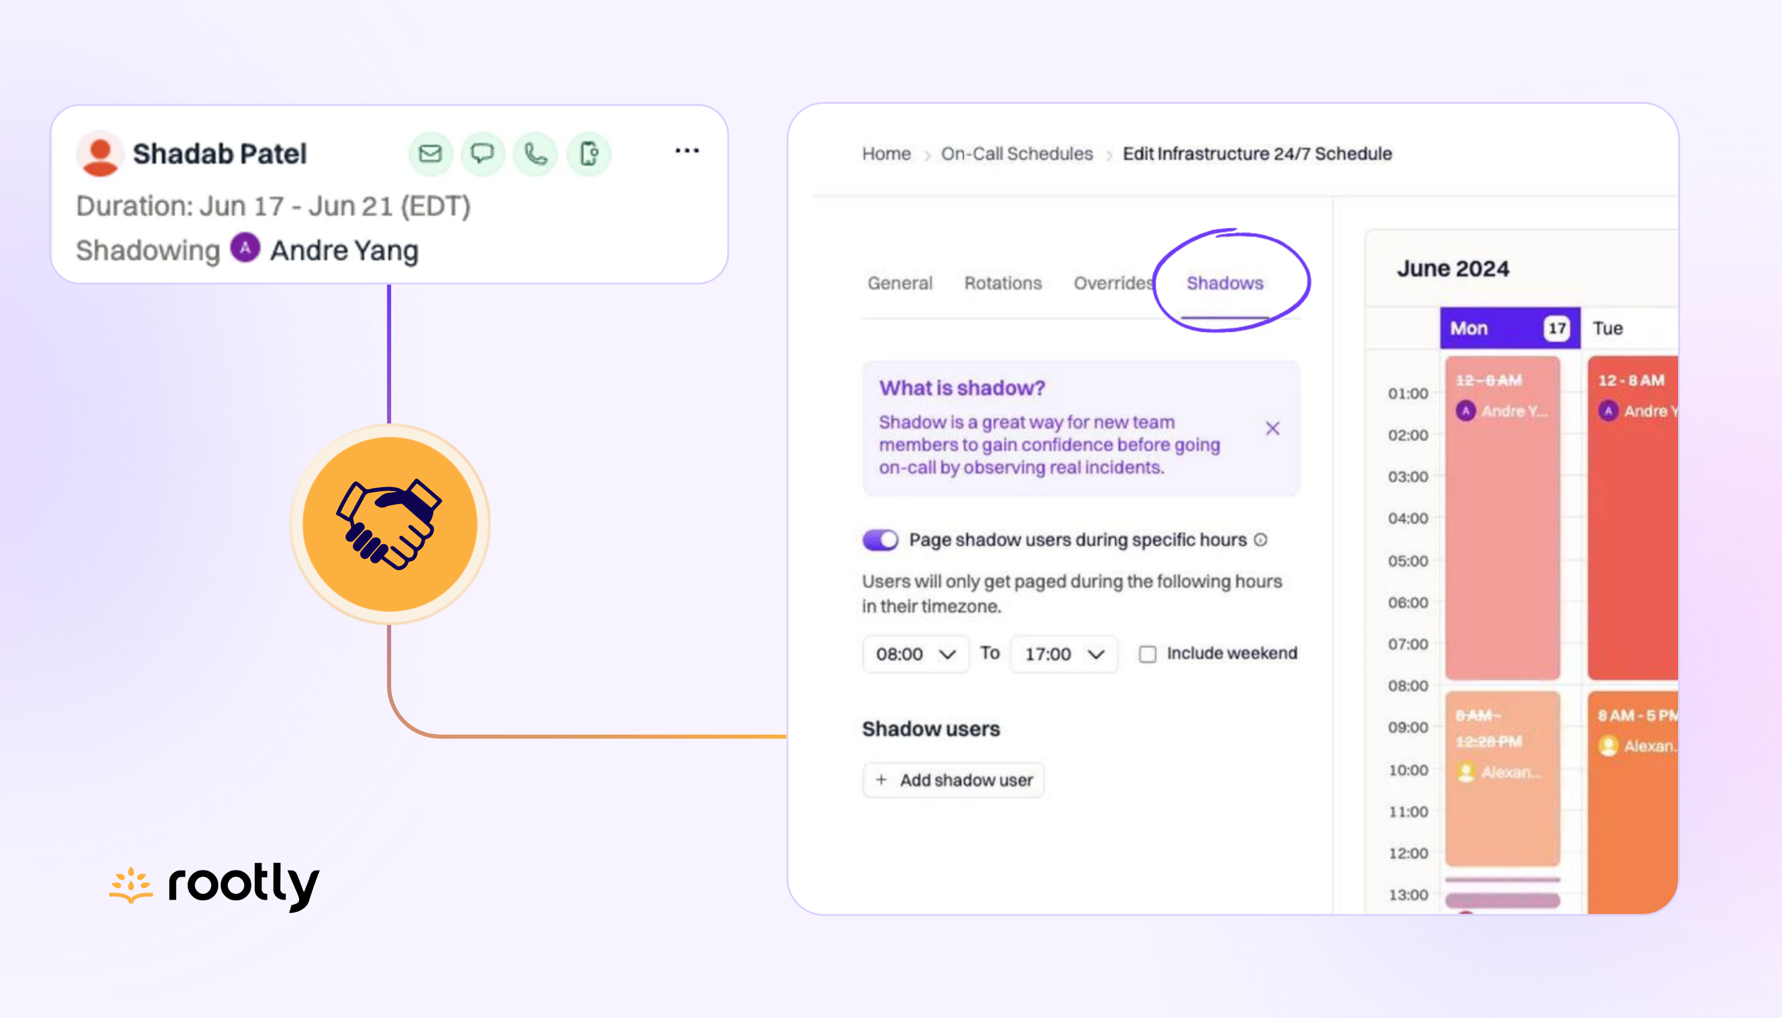This screenshot has height=1018, width=1782.
Task: Click the info icon next to specific hours
Action: 1260,540
